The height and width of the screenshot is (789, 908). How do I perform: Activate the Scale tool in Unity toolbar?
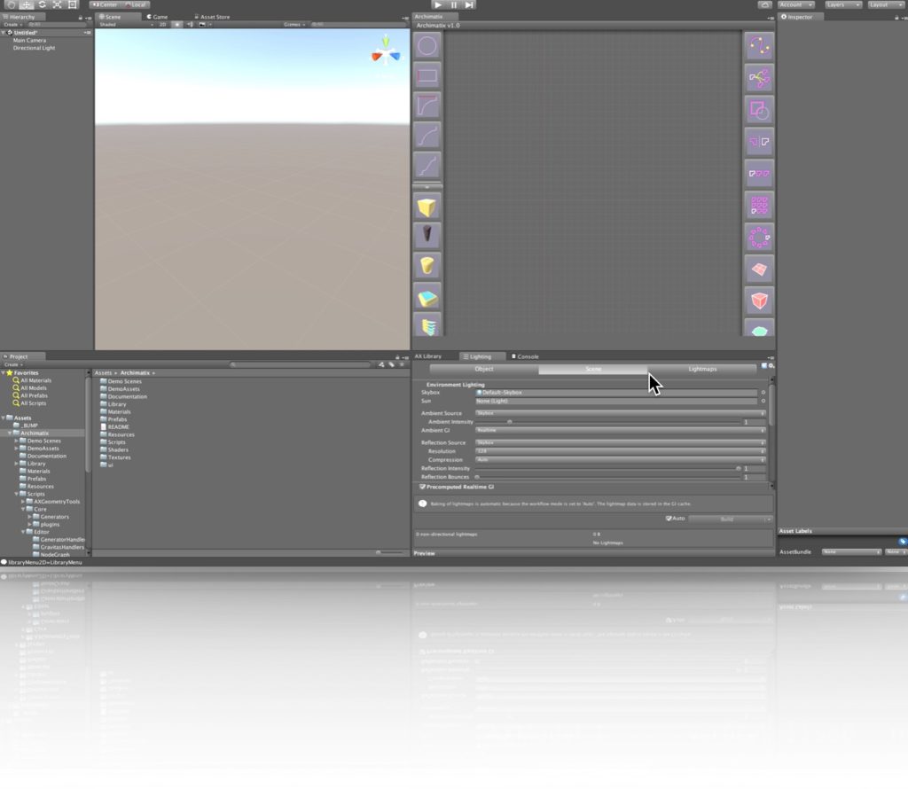tap(58, 4)
